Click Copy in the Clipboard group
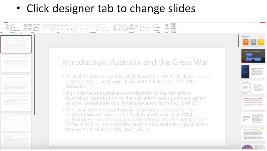267x151 pixels. tap(14, 28)
